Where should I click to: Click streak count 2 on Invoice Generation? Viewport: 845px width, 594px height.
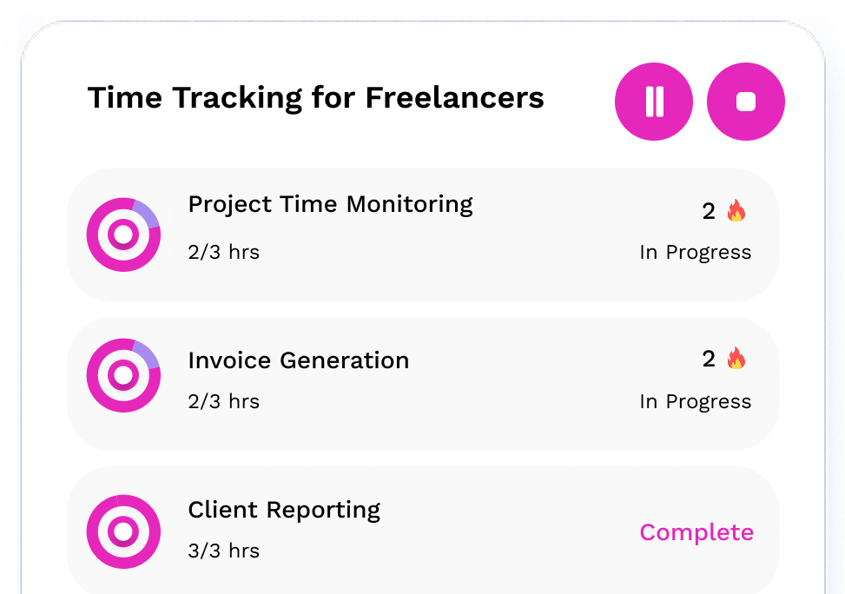click(709, 359)
